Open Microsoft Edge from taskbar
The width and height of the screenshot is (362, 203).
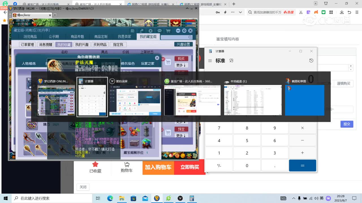[110, 198]
